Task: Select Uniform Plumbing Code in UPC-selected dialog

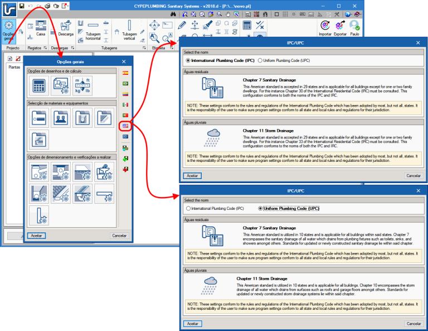Action: click(x=289, y=208)
